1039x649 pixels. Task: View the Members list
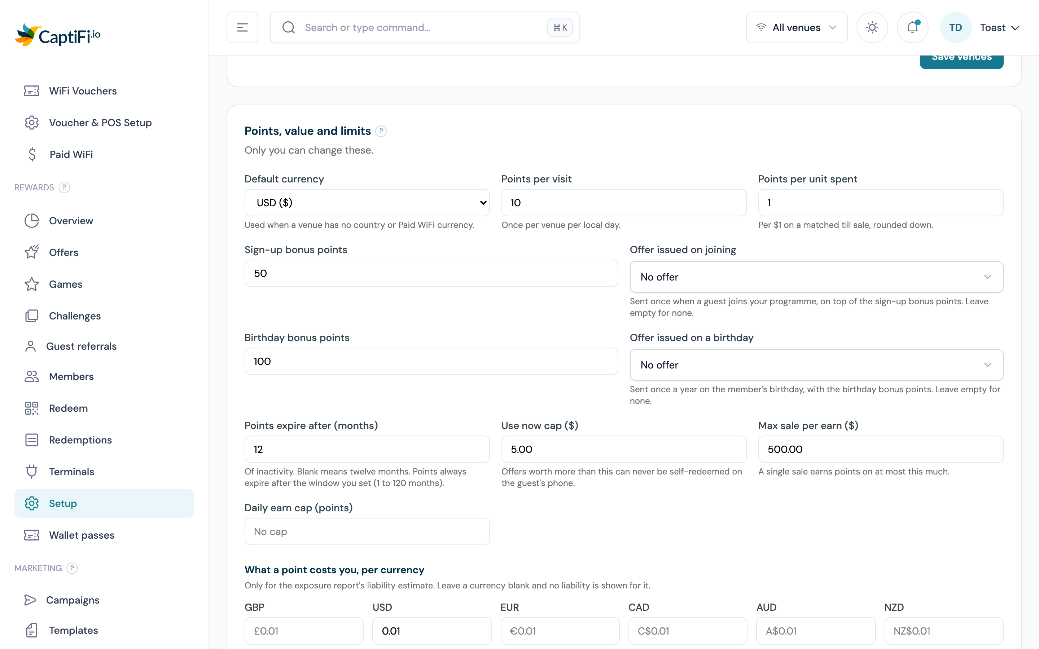[x=104, y=376]
